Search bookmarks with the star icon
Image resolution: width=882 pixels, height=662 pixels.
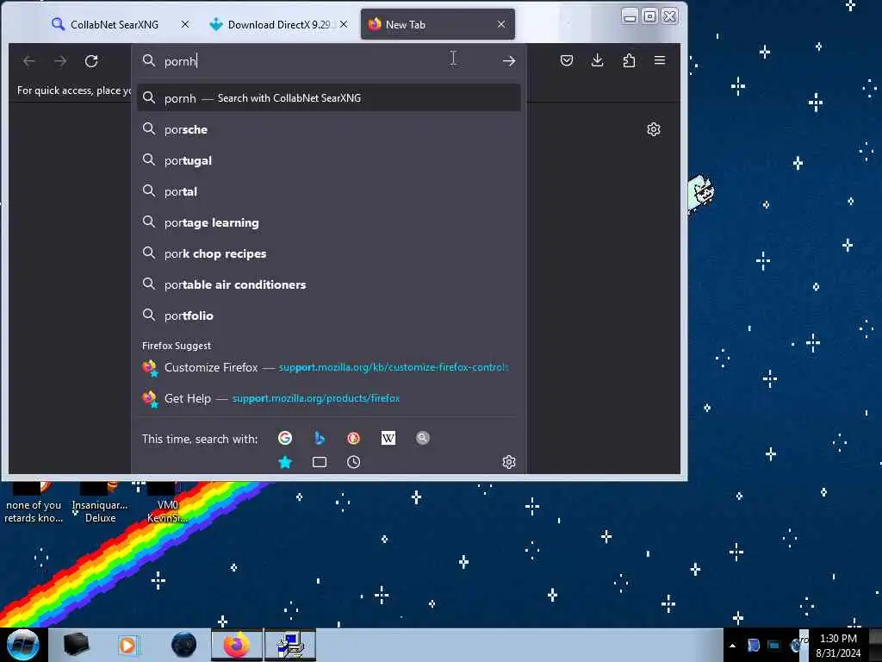(x=285, y=462)
